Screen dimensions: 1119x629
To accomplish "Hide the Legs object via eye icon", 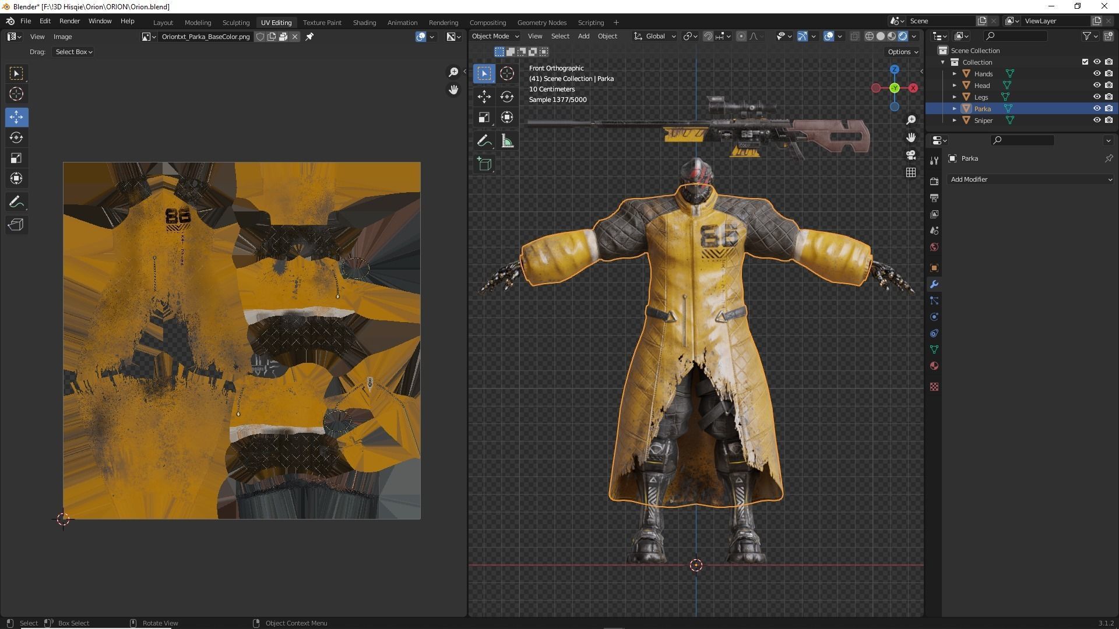I will 1096,97.
